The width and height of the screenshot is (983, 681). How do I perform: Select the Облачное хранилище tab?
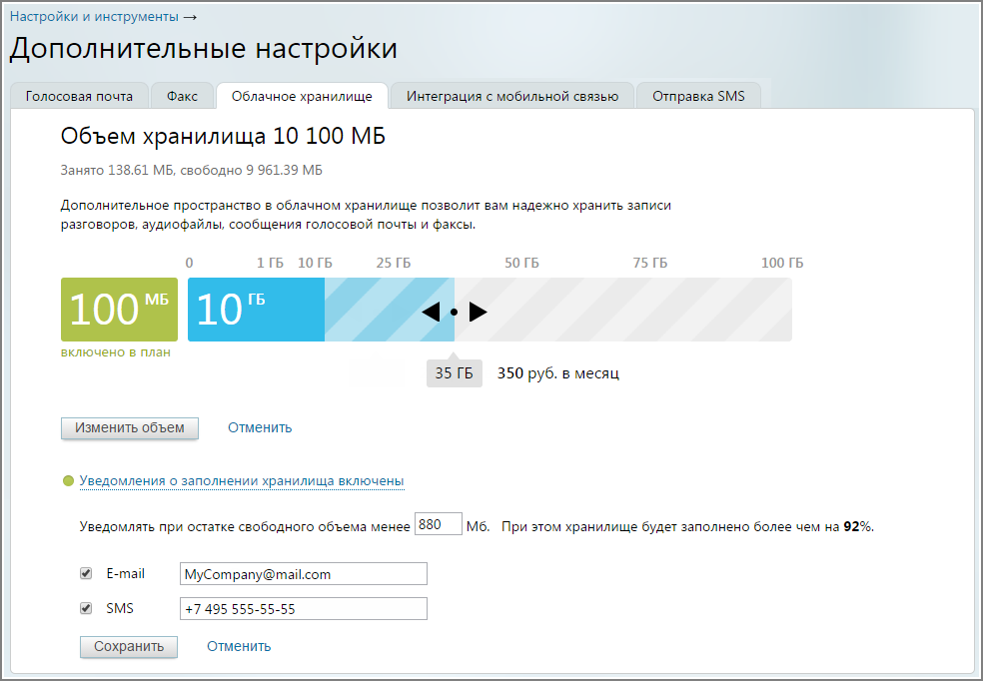point(302,96)
